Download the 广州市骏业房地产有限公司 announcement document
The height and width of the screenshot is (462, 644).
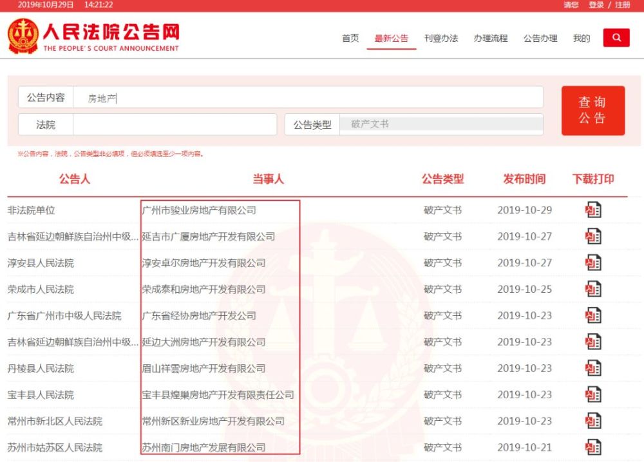(x=593, y=210)
